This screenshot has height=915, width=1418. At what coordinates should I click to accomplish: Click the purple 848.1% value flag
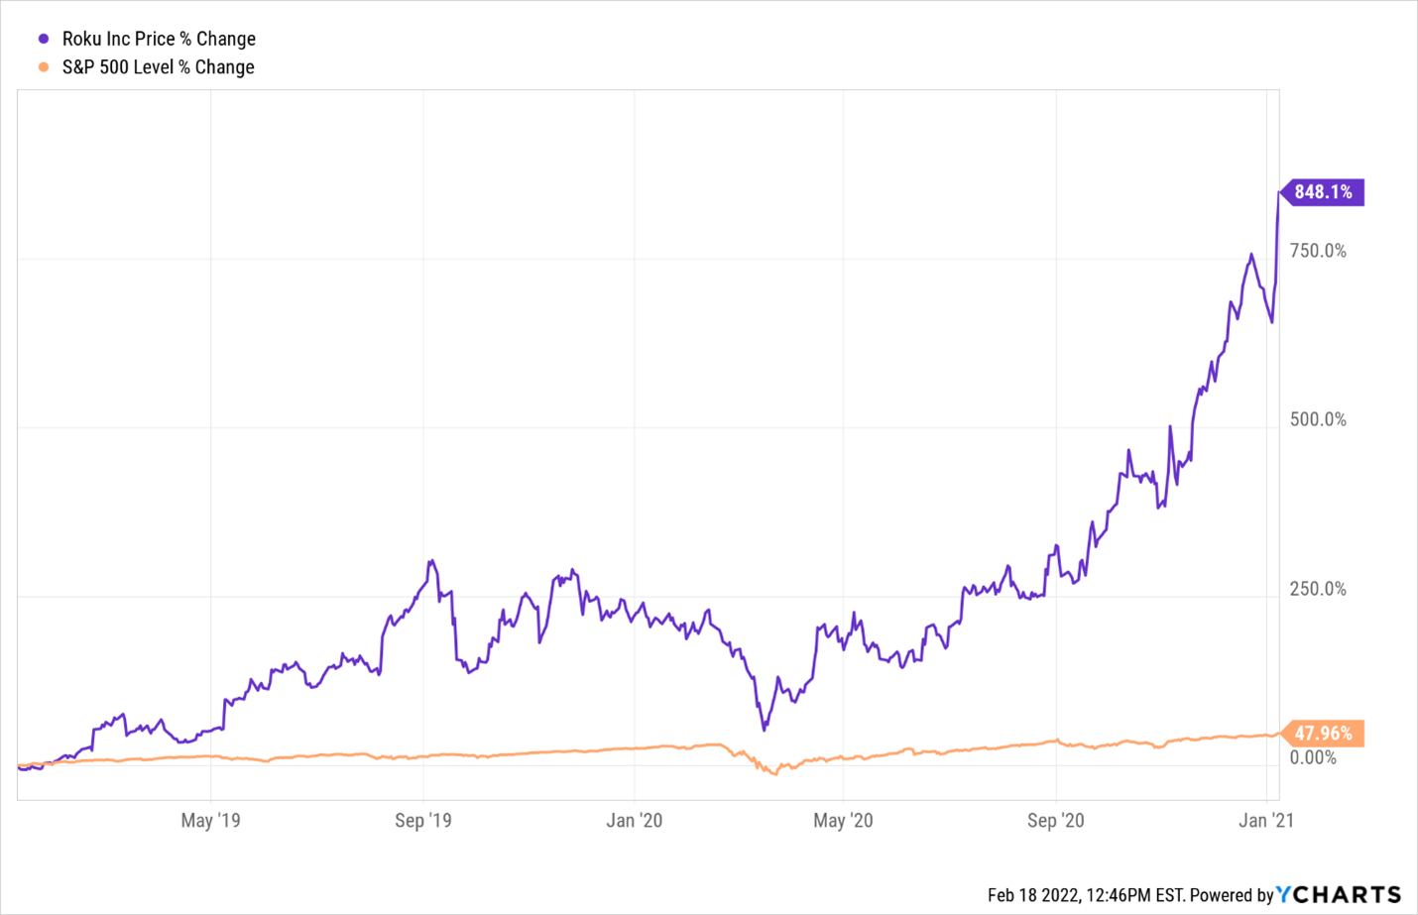pyautogui.click(x=1323, y=192)
